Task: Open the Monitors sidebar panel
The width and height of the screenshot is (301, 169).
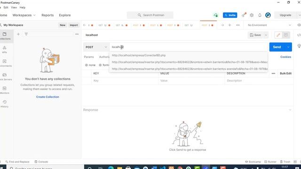Action: coord(5,90)
